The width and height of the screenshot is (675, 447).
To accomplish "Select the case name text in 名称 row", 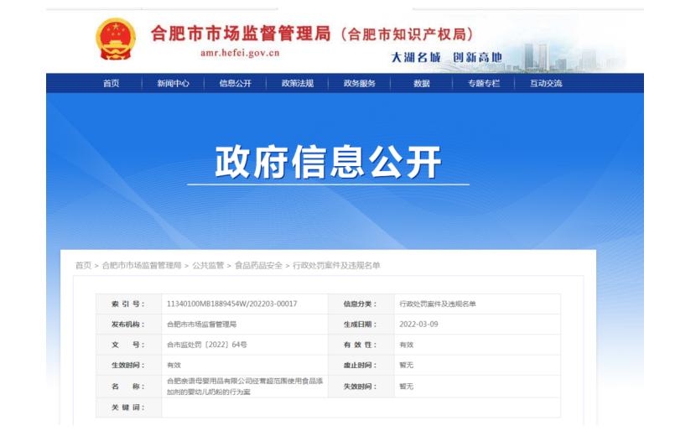I will pyautogui.click(x=245, y=387).
